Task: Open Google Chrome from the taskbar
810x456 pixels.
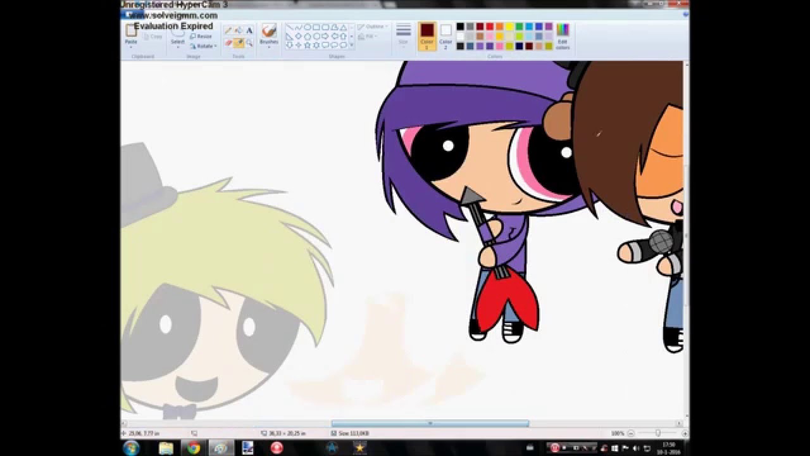Action: [x=194, y=448]
